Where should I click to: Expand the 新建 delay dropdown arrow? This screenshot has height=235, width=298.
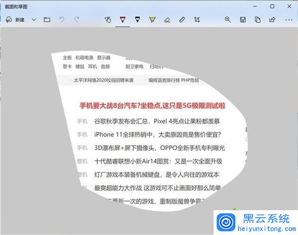(x=34, y=20)
